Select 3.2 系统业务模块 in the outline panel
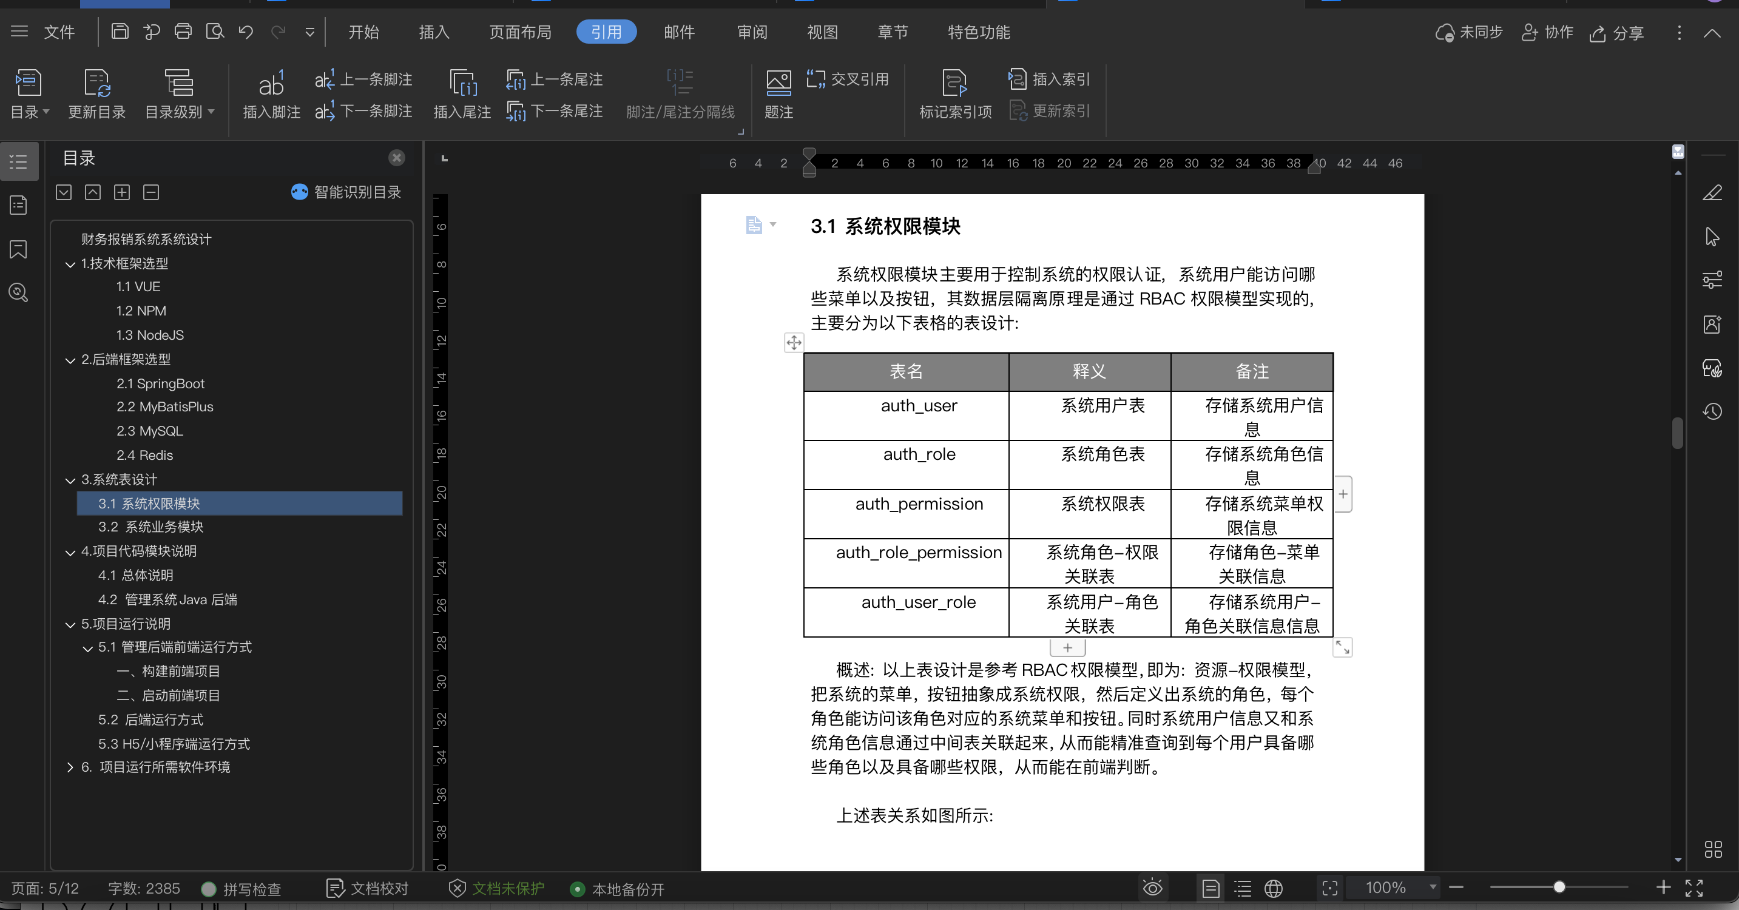This screenshot has height=910, width=1739. tap(151, 527)
